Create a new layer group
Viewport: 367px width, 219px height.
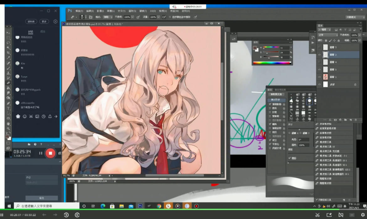tap(346, 120)
